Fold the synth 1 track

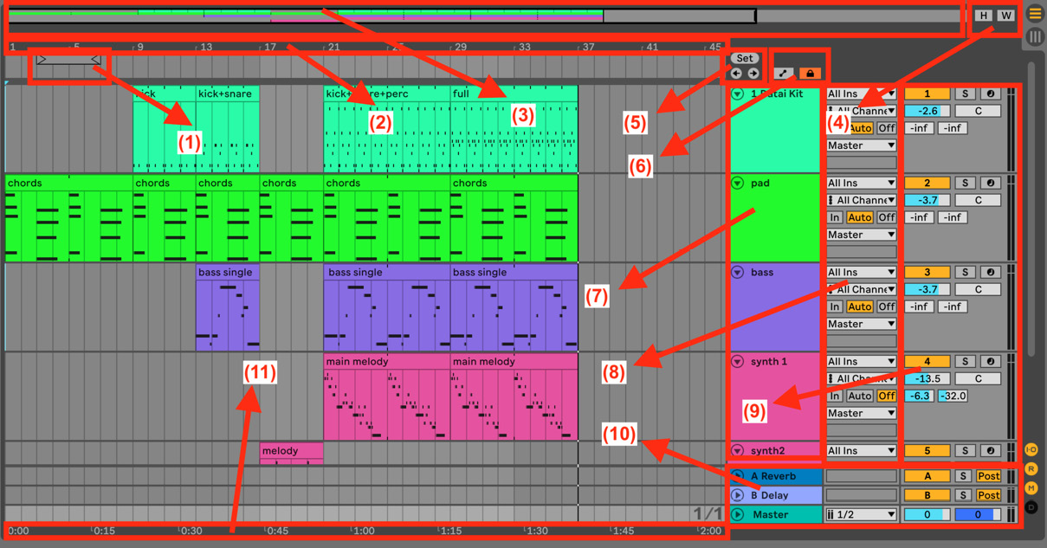[738, 361]
